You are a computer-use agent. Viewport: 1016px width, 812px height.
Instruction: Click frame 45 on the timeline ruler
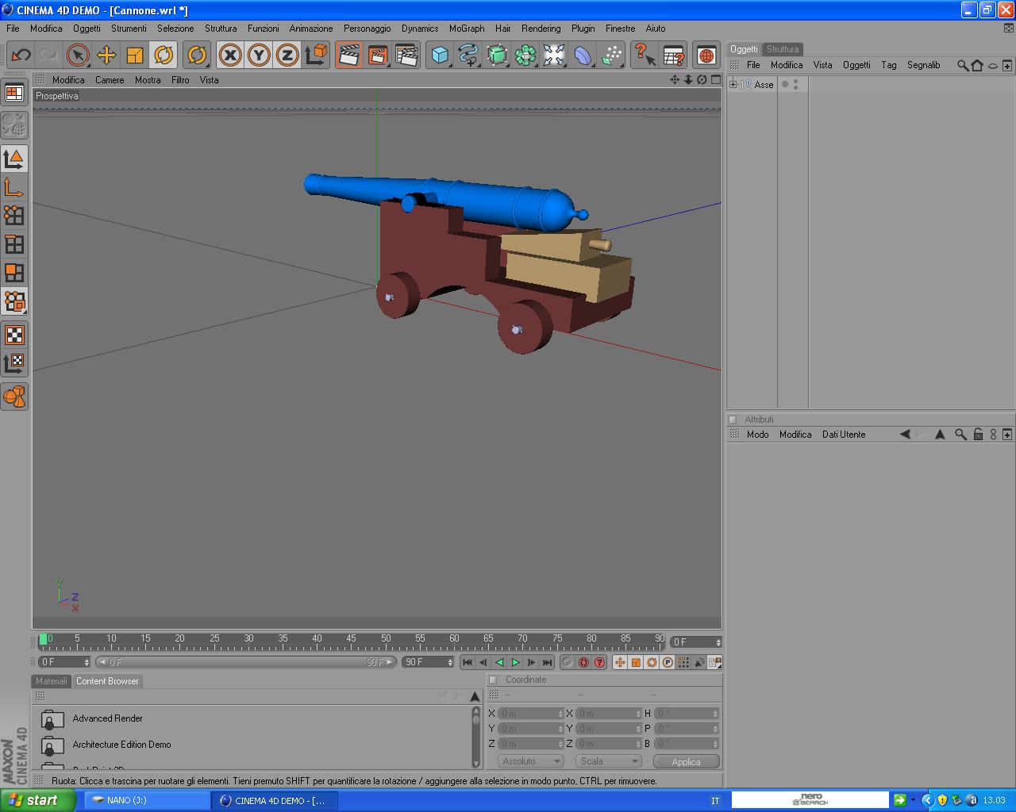pyautogui.click(x=352, y=641)
